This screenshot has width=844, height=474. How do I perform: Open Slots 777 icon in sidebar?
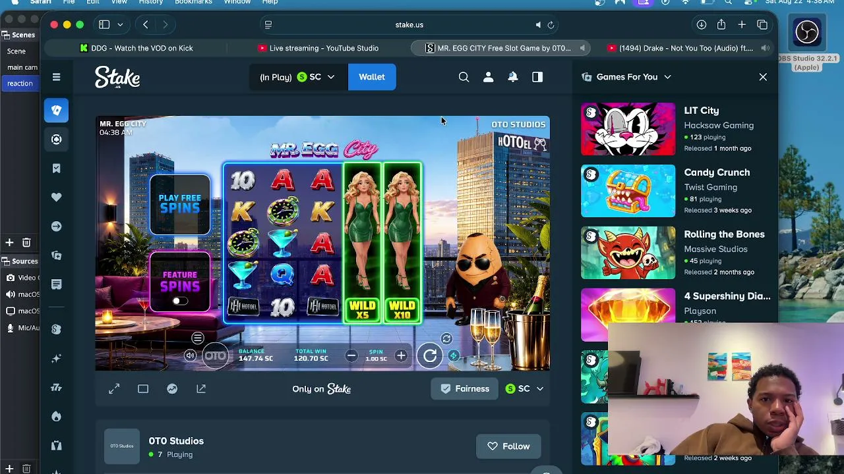point(56,387)
